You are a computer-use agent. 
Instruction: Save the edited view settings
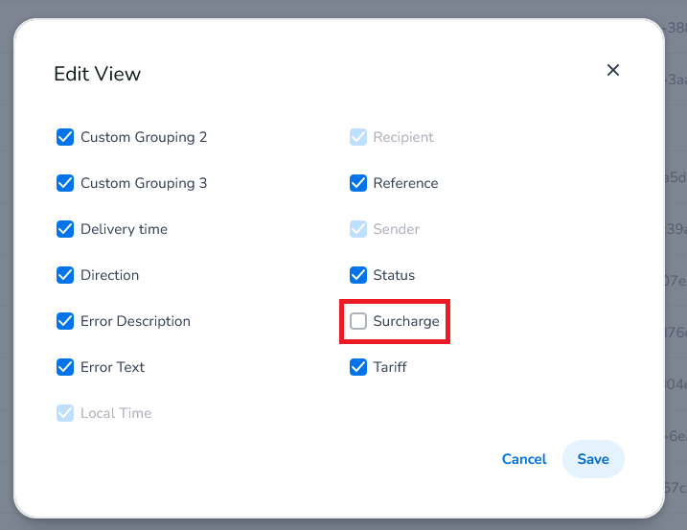pyautogui.click(x=592, y=459)
